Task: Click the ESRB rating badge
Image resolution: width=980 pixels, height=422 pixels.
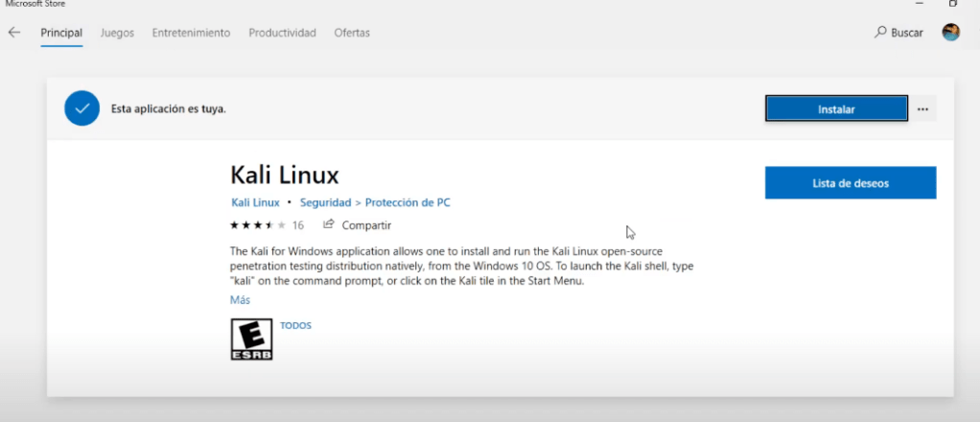Action: click(251, 340)
